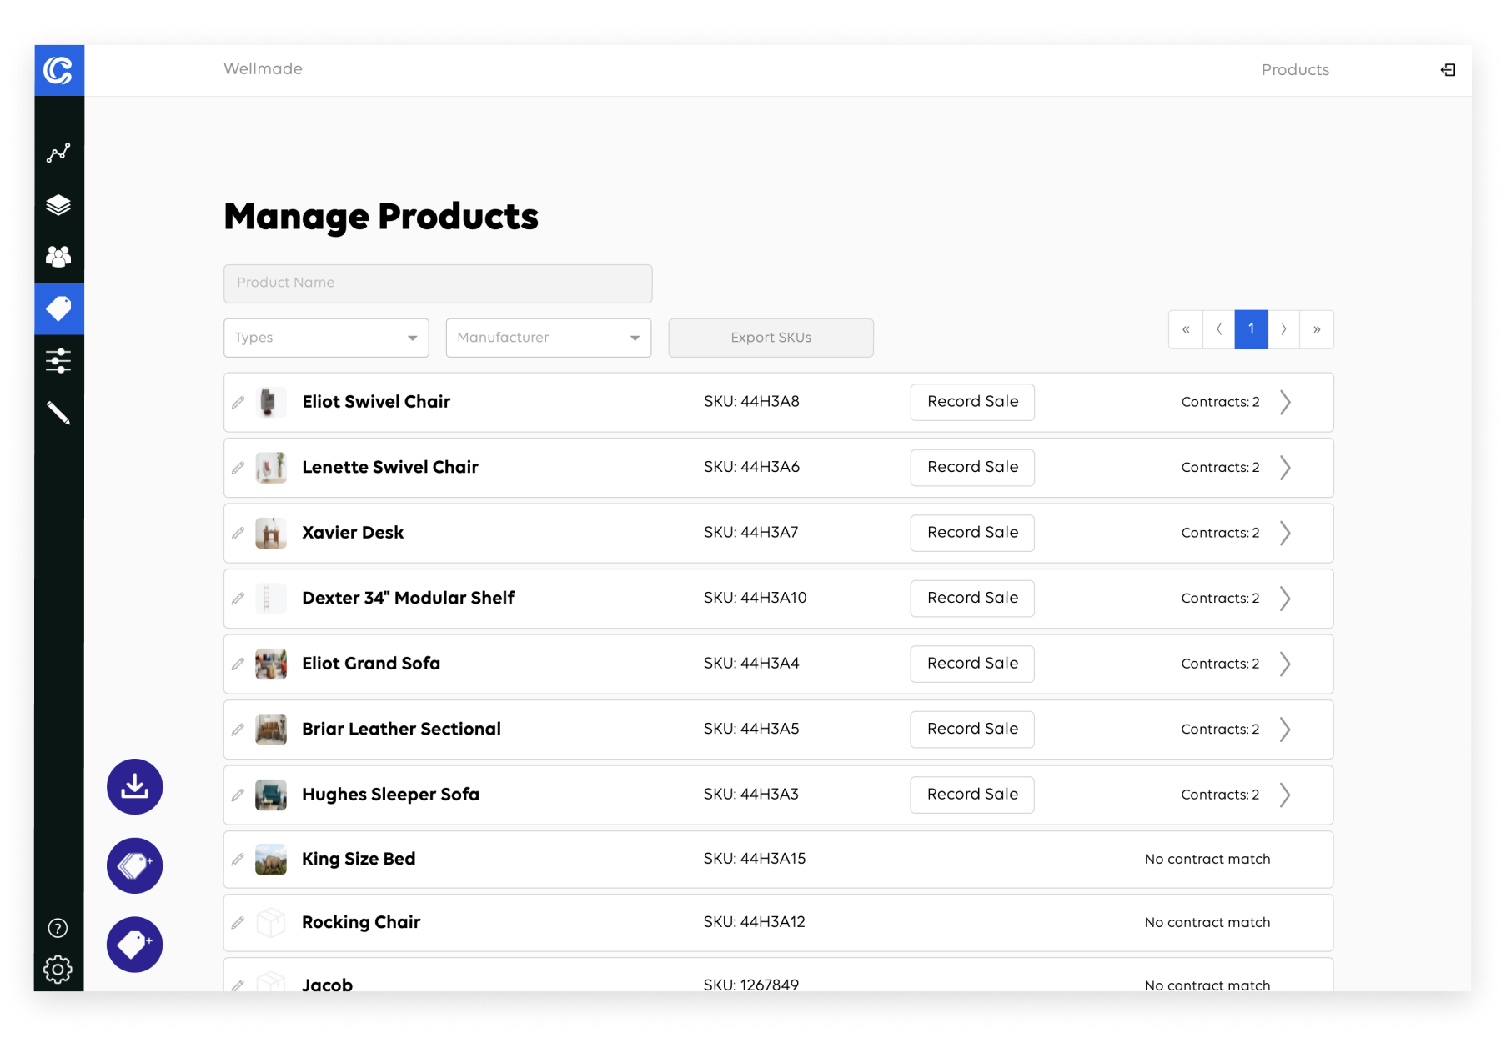Viewport: 1506px width, 1053px height.
Task: Edit Eliot Swivel Chair via pencil icon
Action: click(238, 403)
